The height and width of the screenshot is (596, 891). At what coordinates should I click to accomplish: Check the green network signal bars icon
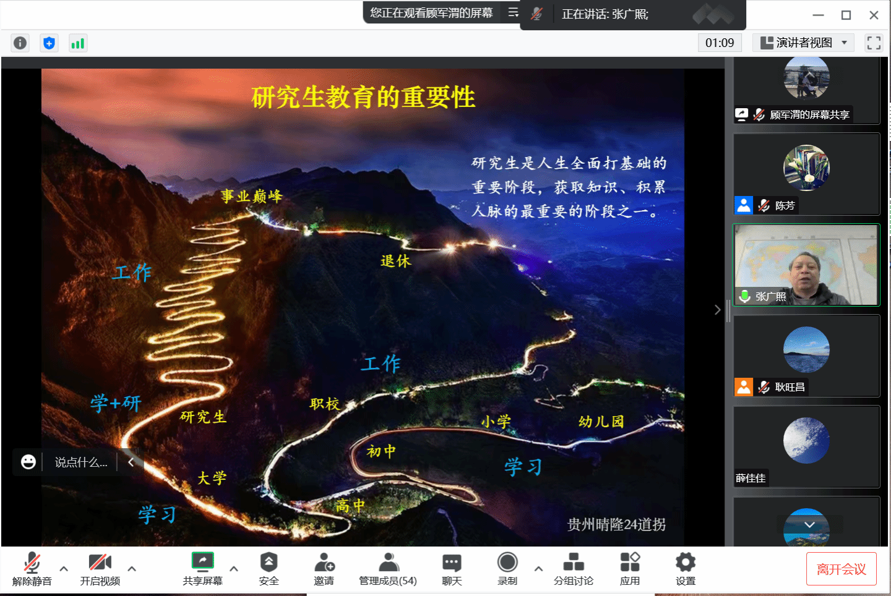click(x=77, y=43)
